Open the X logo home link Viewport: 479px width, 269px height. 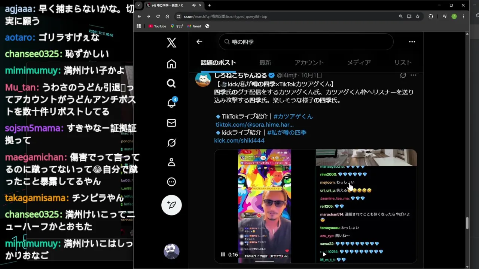(x=171, y=43)
